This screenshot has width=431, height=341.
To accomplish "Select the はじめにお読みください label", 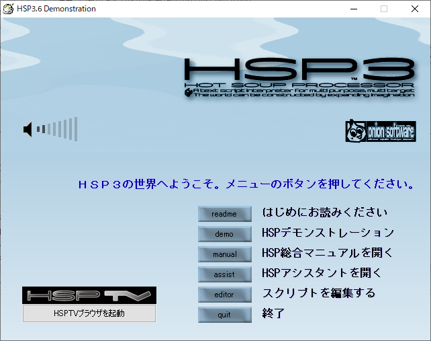I will click(x=324, y=213).
